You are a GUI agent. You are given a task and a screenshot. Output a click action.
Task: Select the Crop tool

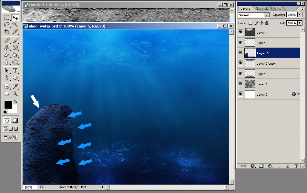[x=7, y=31]
